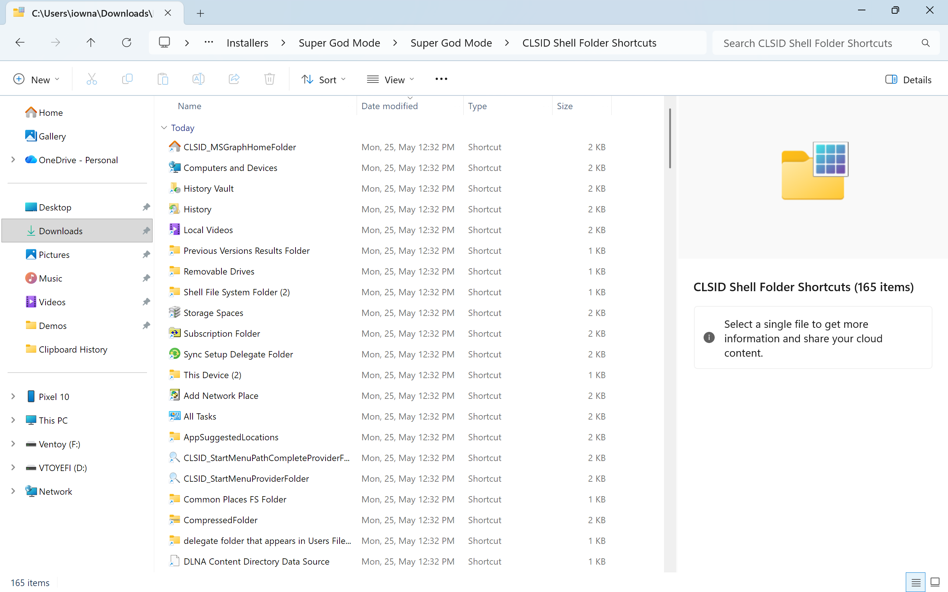948x592 pixels.
Task: Refresh the current folder view
Action: 127,42
